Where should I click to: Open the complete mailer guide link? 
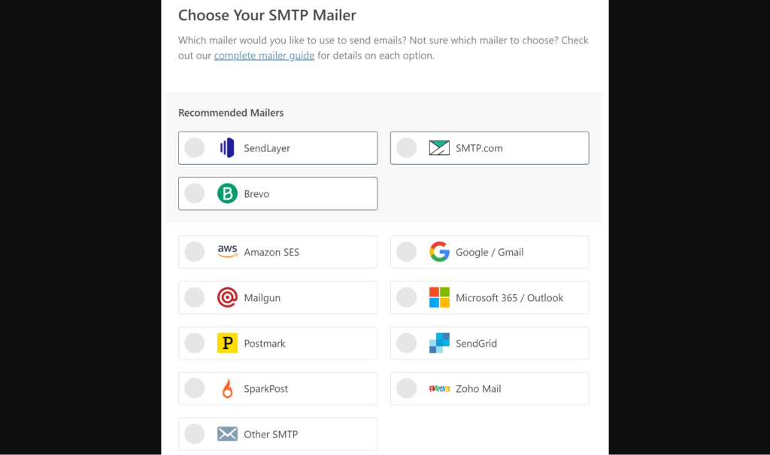pos(264,56)
